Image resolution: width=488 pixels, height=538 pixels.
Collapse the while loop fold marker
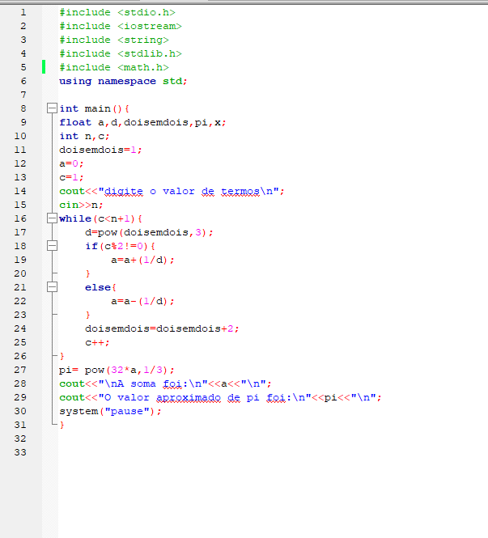click(52, 218)
